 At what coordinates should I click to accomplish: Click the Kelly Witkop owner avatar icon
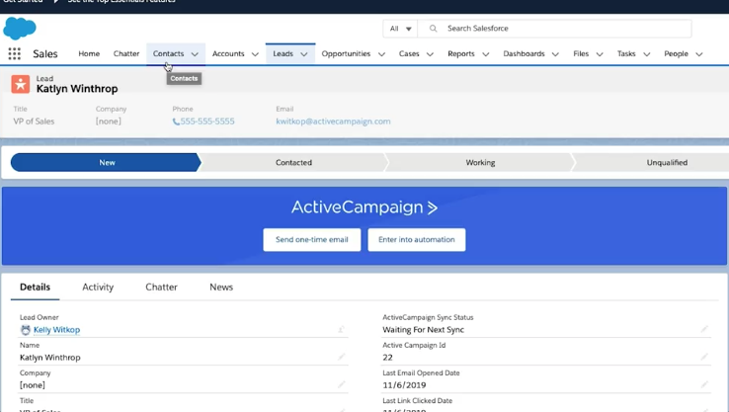point(25,330)
